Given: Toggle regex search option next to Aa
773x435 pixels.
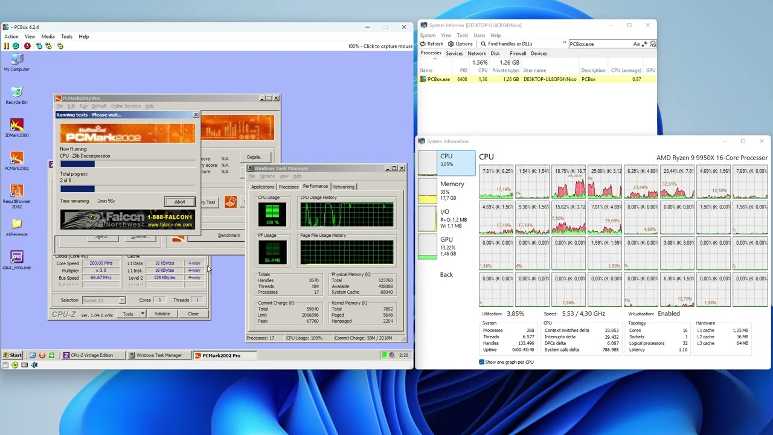Looking at the screenshot, I should pos(644,44).
